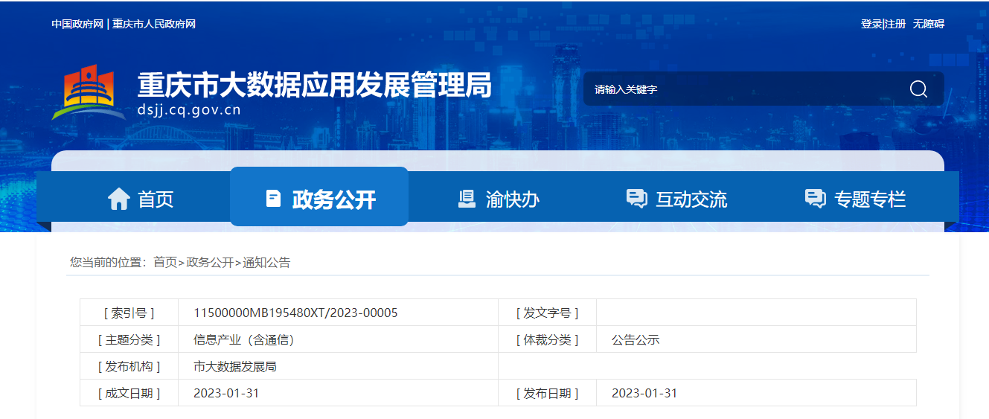Click the 通知公告 breadcrumb link
Image resolution: width=989 pixels, height=419 pixels.
click(266, 262)
